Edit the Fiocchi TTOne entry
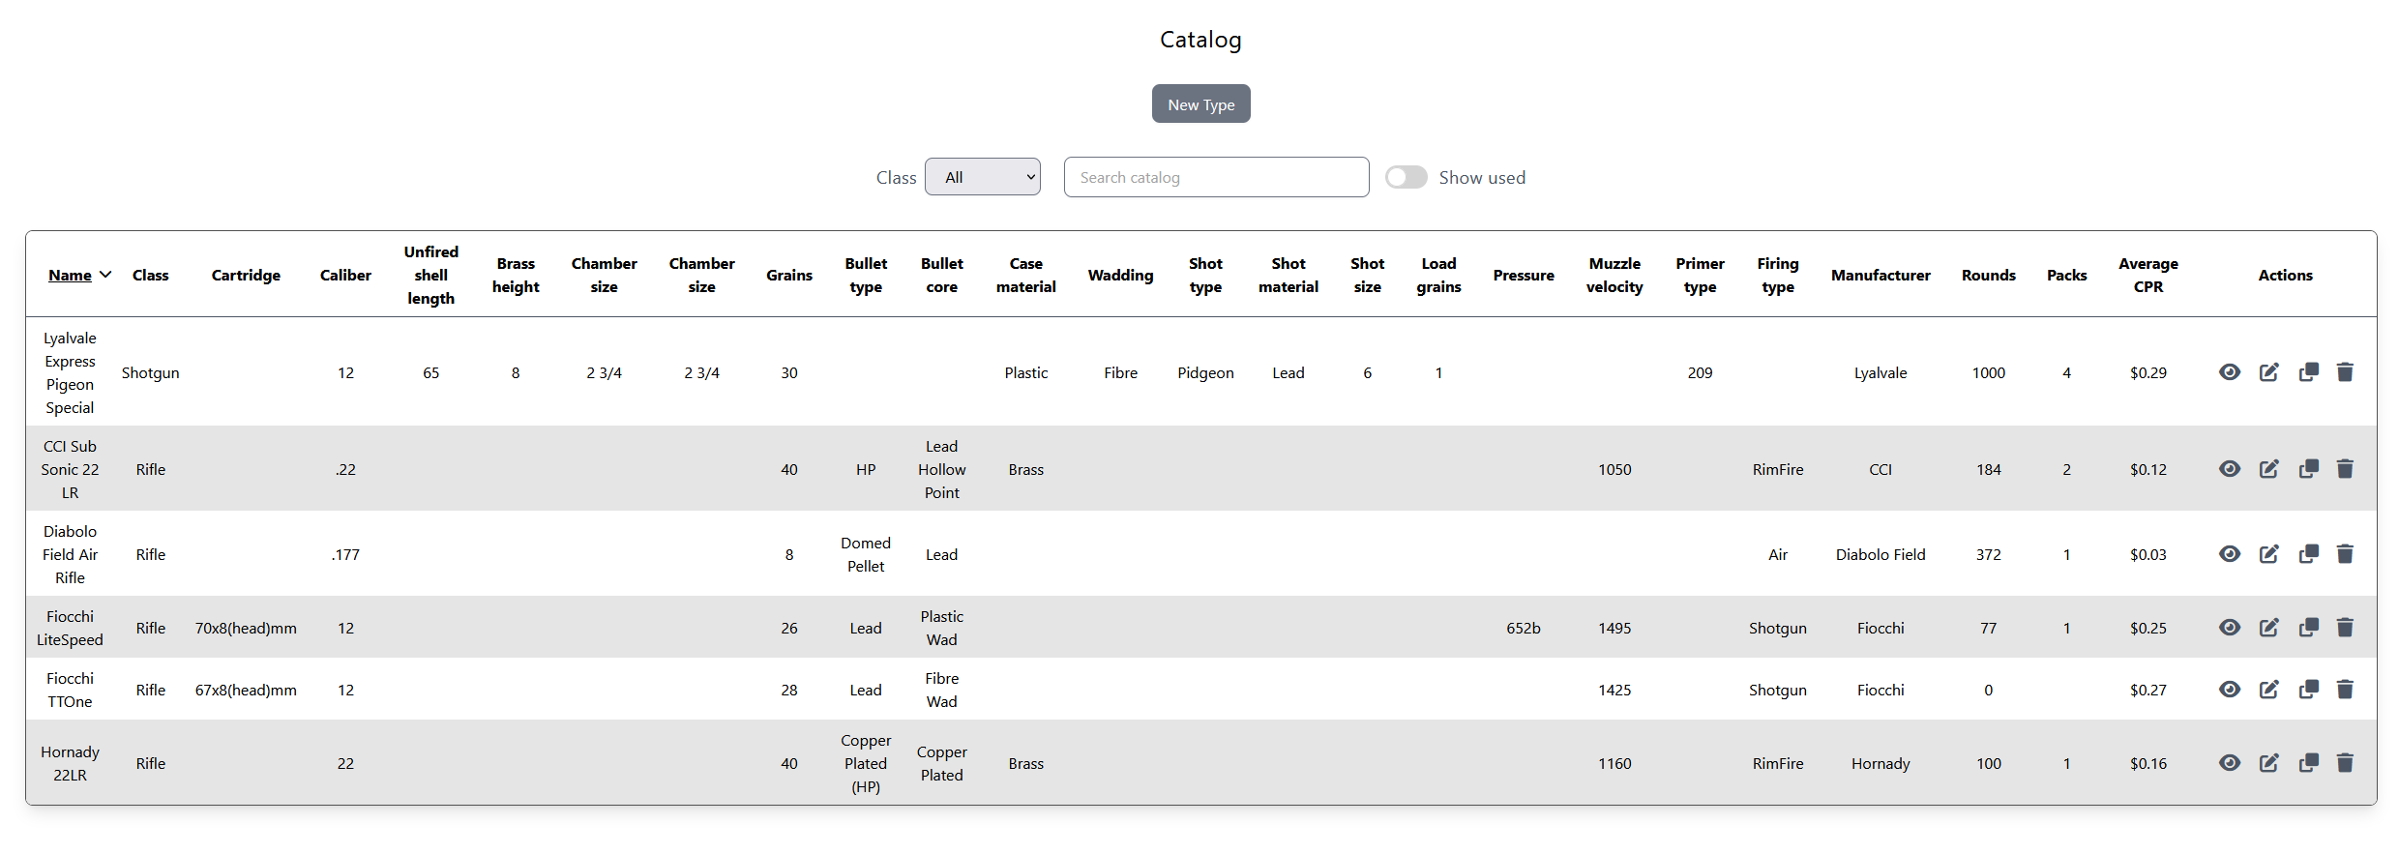 point(2268,690)
